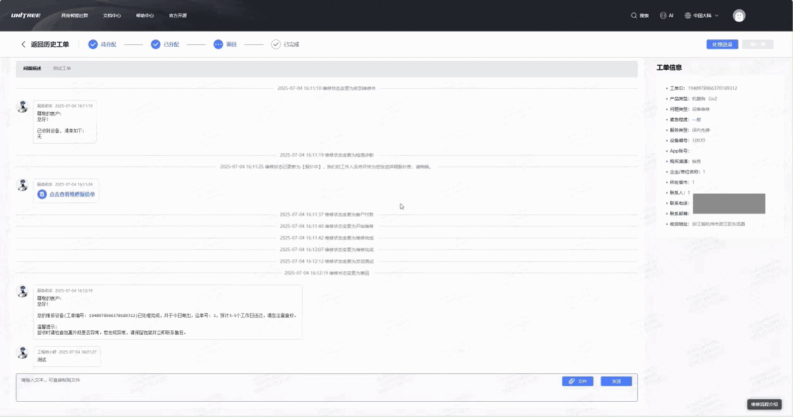Click the 紧急程度 row value
The height and width of the screenshot is (417, 793).
click(x=696, y=120)
